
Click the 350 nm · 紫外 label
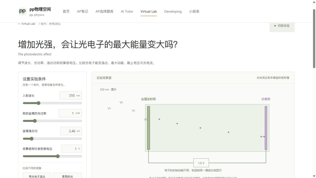[108, 89]
